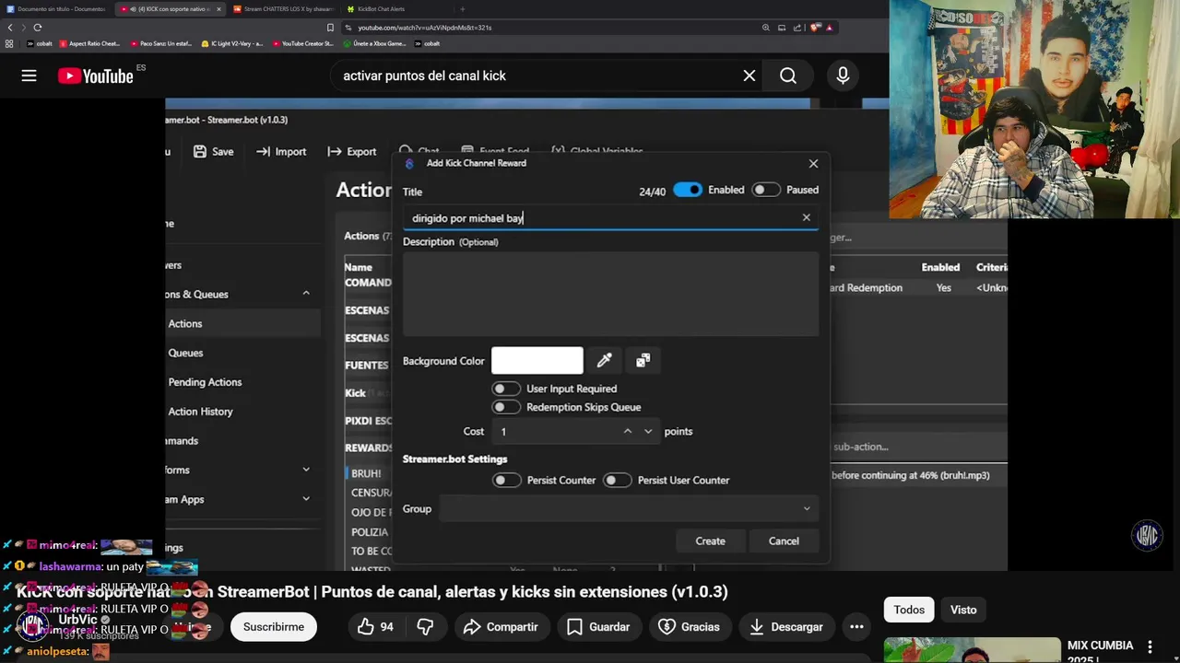Click the browser address bar URL
The width and height of the screenshot is (1180, 663).
pos(425,28)
